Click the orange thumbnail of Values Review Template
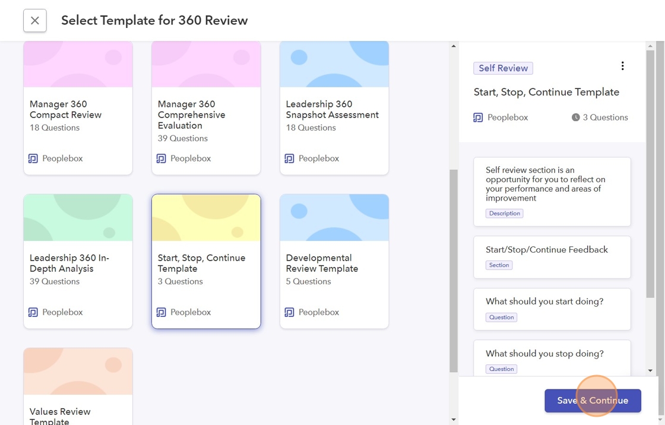665x425 pixels. (78, 371)
